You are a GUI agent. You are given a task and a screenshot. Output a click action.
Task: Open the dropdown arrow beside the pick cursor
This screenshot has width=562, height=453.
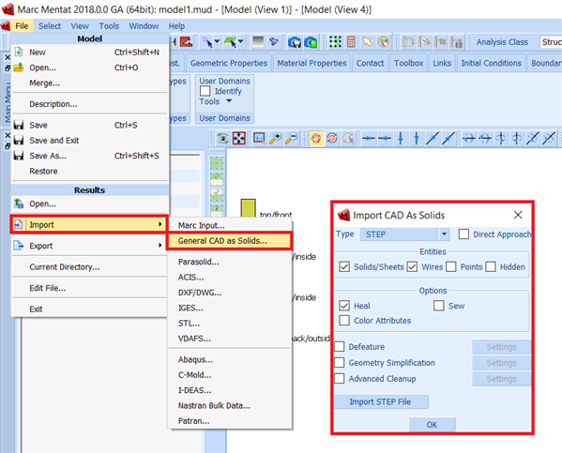pyautogui.click(x=218, y=42)
